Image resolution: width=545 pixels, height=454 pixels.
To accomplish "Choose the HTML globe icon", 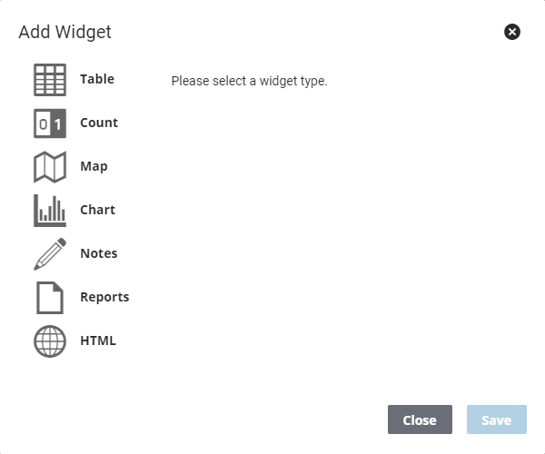I will pos(50,341).
